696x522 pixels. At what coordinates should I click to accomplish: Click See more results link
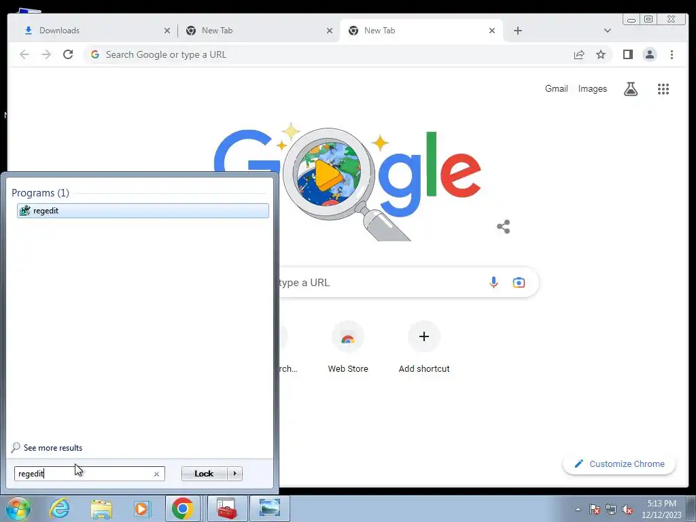pyautogui.click(x=53, y=448)
